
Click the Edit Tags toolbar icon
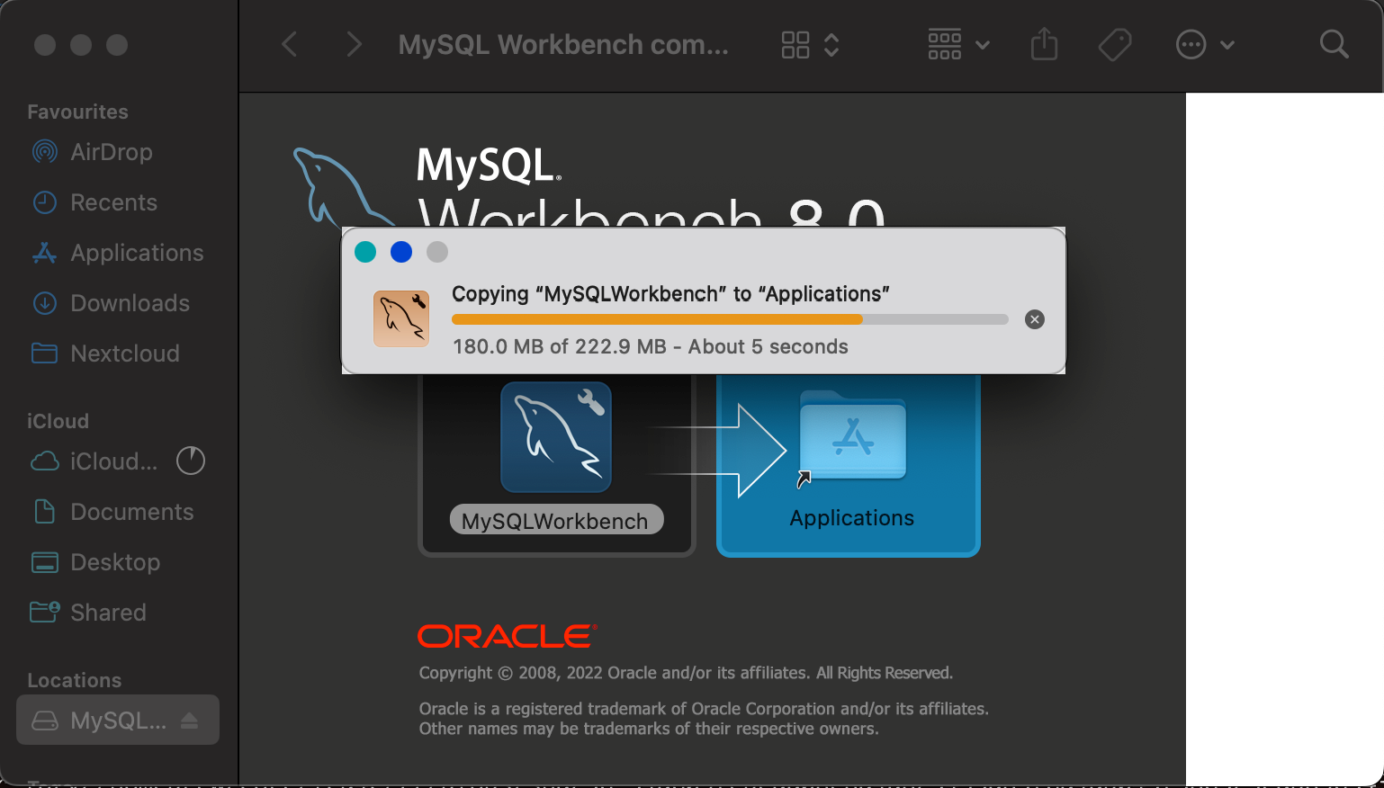click(1115, 44)
